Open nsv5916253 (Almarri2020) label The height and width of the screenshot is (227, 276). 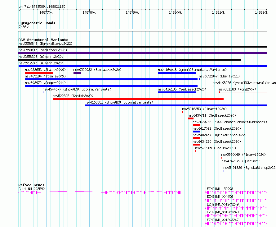[204, 109]
